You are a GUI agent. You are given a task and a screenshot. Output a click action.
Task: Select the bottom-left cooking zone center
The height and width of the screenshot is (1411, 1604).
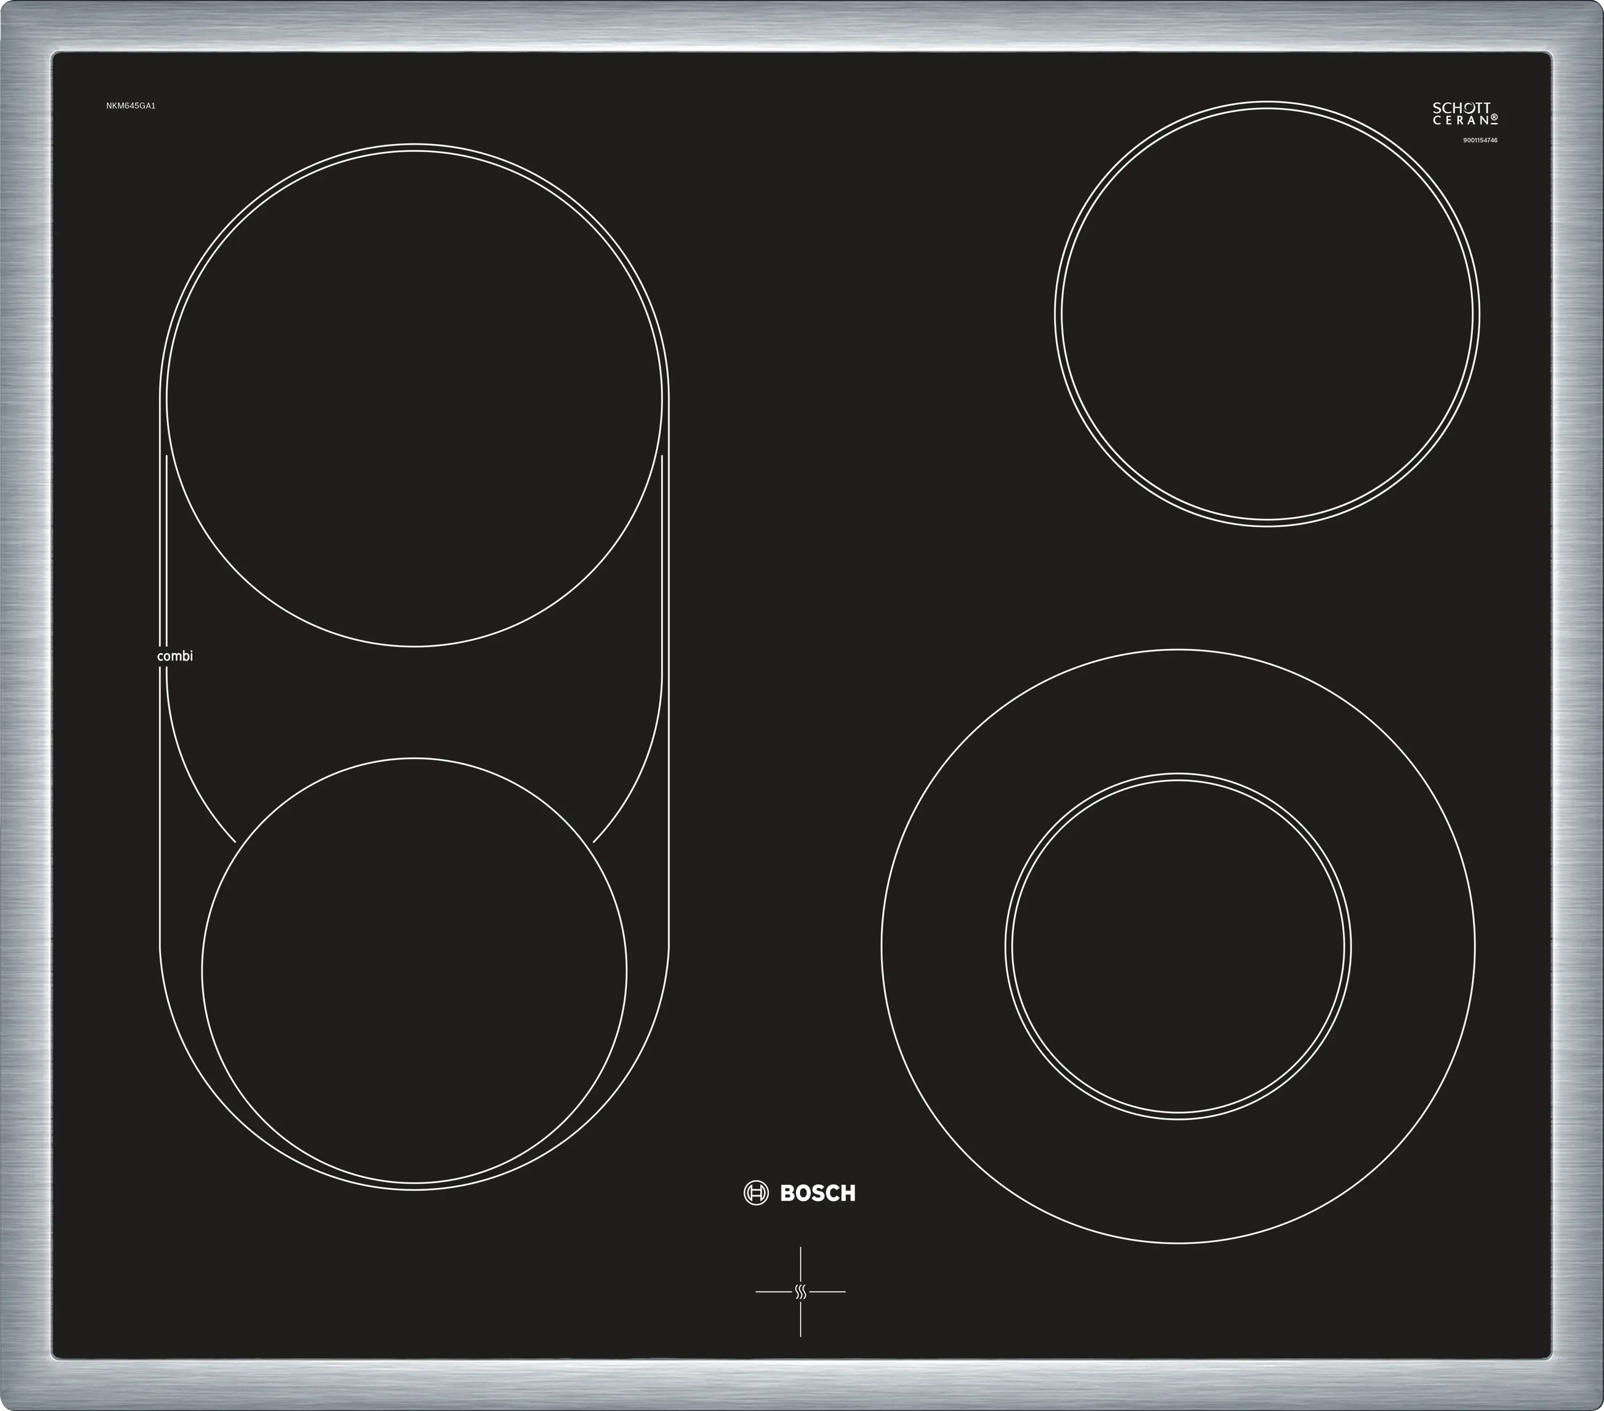coord(414,971)
